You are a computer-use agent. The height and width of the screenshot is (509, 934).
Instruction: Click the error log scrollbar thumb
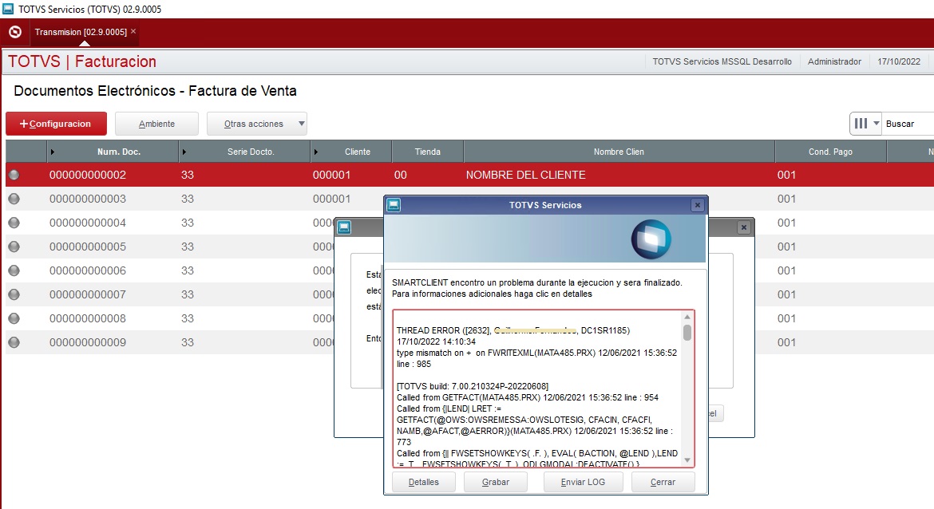point(687,332)
